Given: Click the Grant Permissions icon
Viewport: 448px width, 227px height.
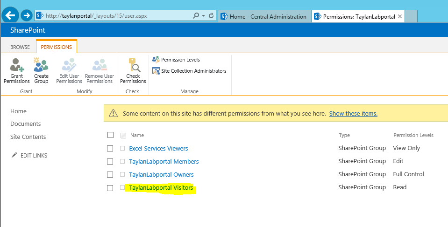Looking at the screenshot, I should [x=17, y=65].
